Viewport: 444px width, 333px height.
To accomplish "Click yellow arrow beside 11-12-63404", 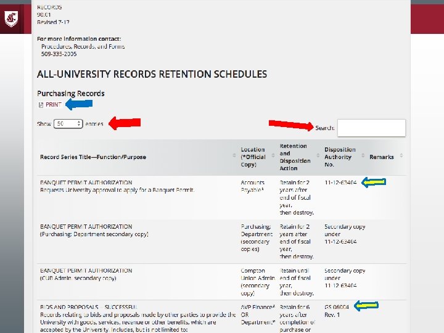I will (x=374, y=182).
